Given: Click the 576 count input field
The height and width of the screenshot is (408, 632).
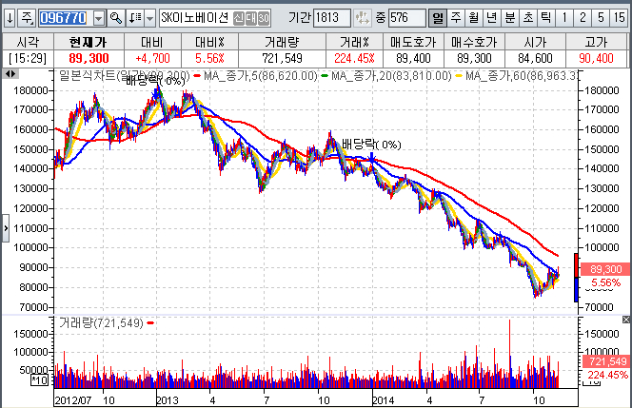Looking at the screenshot, I should click(x=406, y=18).
